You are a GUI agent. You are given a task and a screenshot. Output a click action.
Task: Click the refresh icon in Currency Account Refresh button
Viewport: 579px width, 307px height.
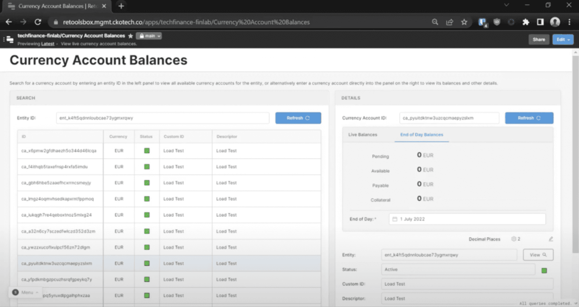[538, 118]
